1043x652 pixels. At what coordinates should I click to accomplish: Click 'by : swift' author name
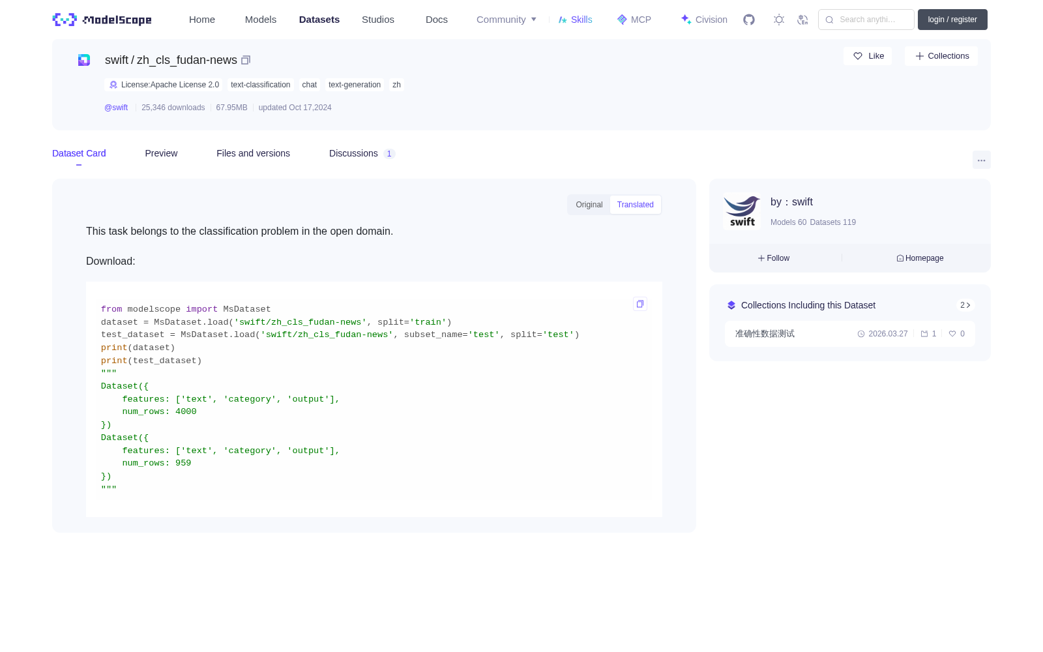(791, 202)
